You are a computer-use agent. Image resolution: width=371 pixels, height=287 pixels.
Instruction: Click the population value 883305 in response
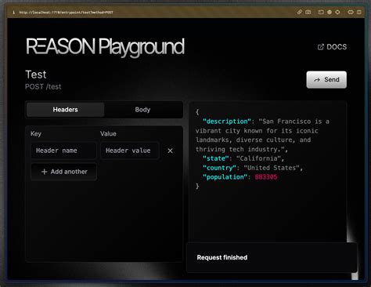coord(266,177)
